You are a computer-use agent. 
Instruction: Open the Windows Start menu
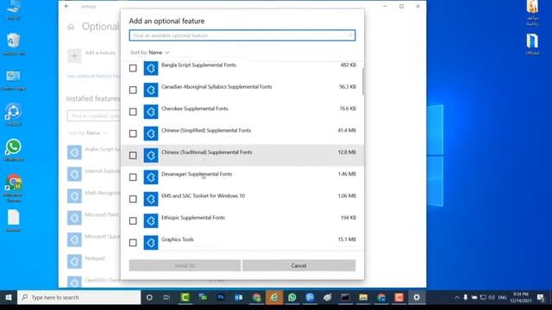click(x=9, y=297)
